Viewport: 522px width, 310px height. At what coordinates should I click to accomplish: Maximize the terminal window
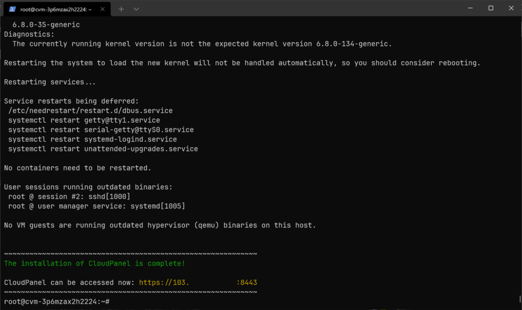click(x=491, y=8)
